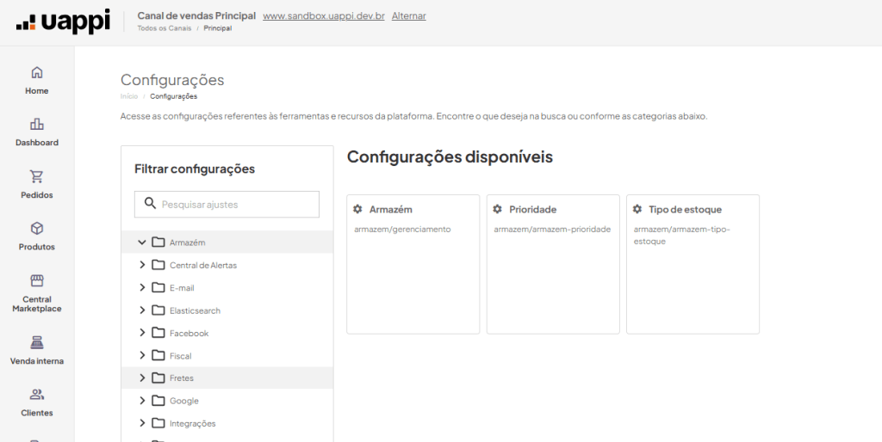
Task: Click the gear icon on Prioridade card
Action: (497, 209)
